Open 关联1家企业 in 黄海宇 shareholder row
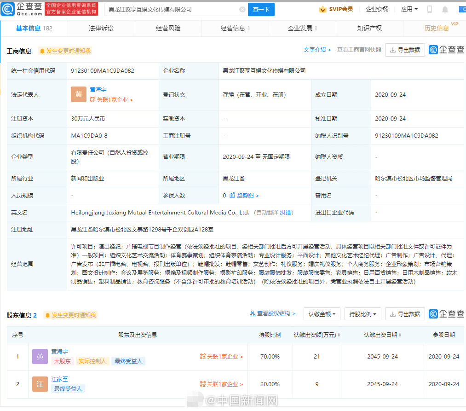 point(222,356)
